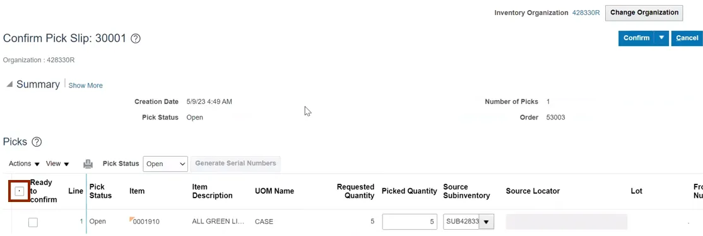The height and width of the screenshot is (236, 703).
Task: Click the orange flag on item 0001910
Action: click(132, 219)
